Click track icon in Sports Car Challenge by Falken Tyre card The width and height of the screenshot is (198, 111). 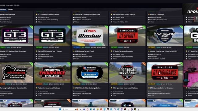click(x=74, y=20)
